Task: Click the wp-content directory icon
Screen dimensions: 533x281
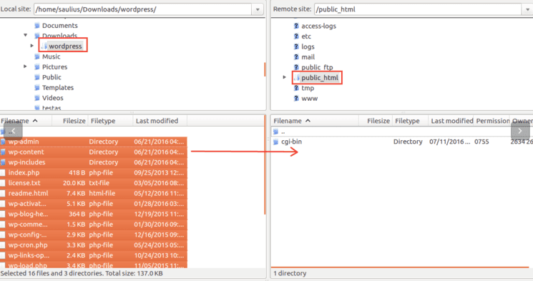Action: point(3,152)
